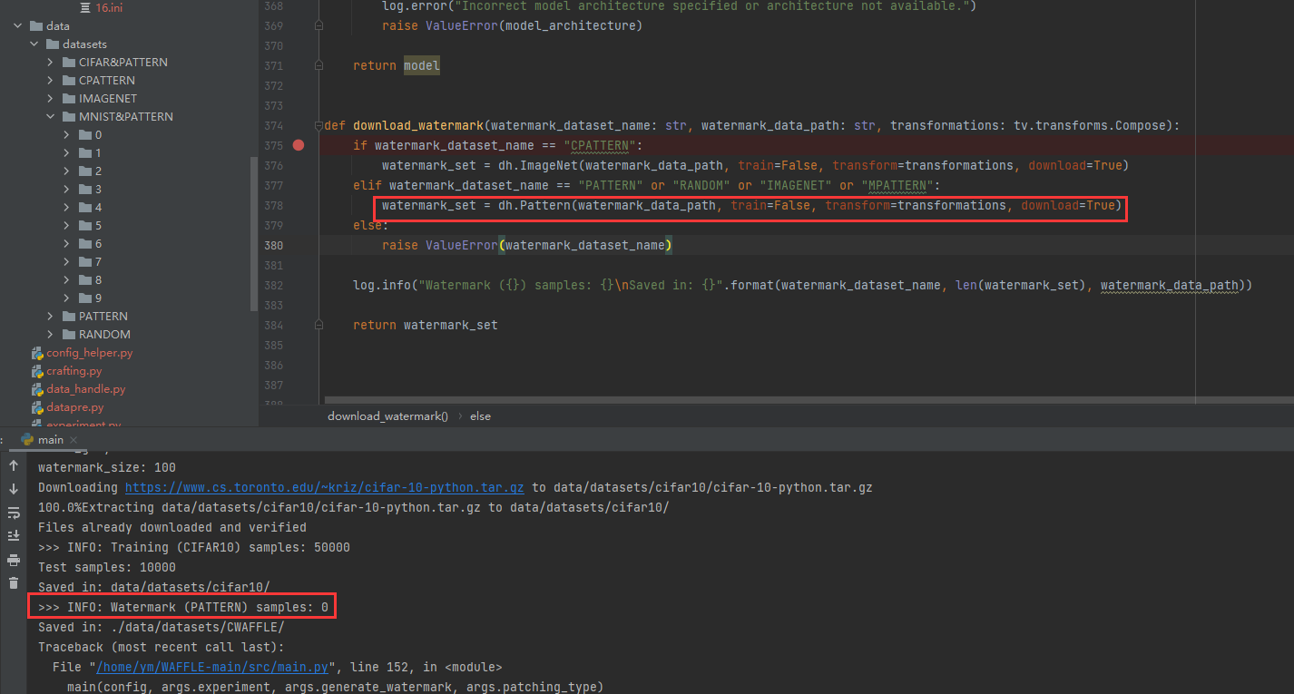Click the Up the Stack Trace icon
The image size is (1294, 694).
click(x=13, y=464)
